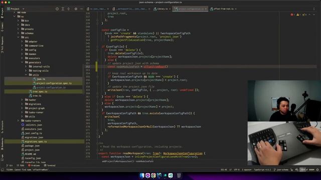This screenshot has height=180, width=321.
Task: Click the offsetFromRoot error in code
Action: coord(154,66)
